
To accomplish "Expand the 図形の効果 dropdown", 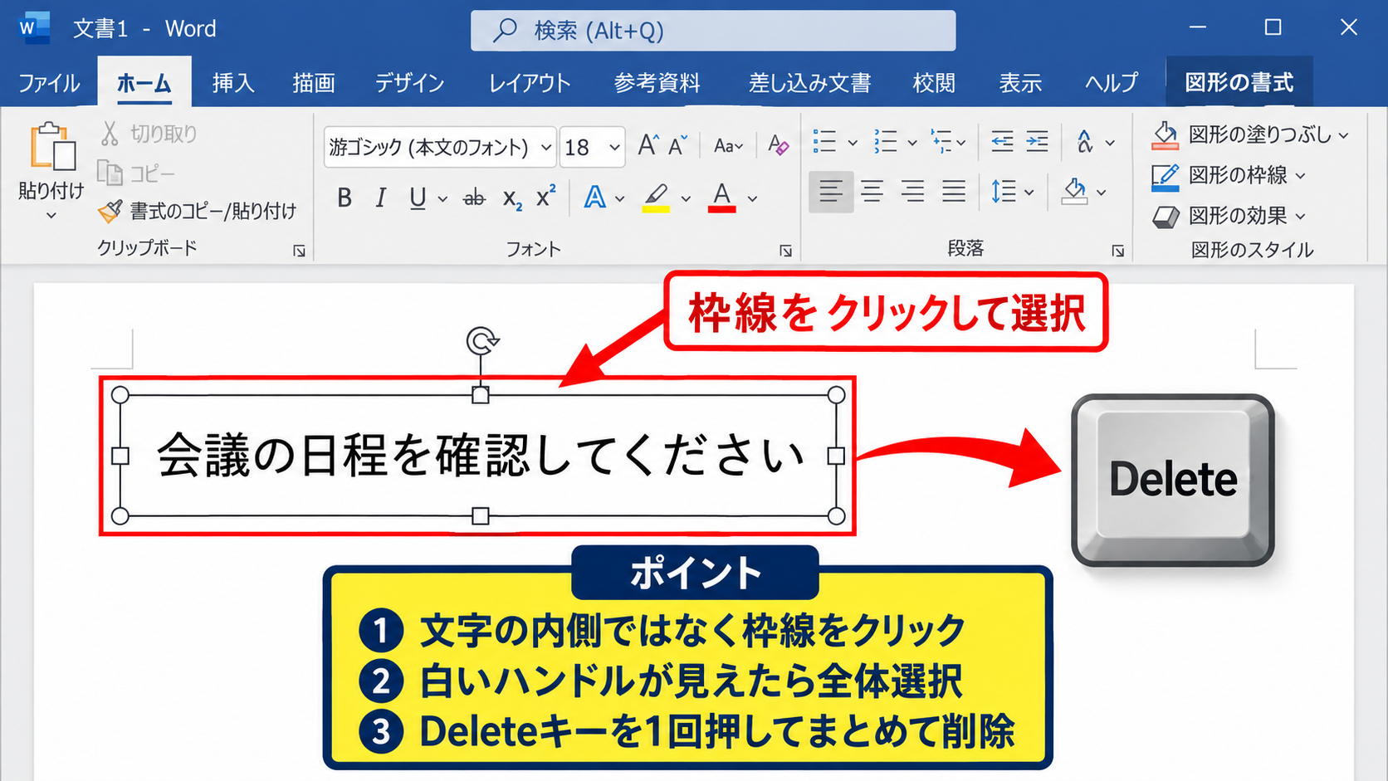I will pyautogui.click(x=1300, y=217).
